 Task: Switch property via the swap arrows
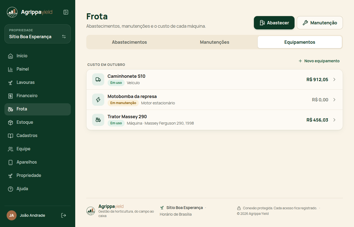[64, 37]
